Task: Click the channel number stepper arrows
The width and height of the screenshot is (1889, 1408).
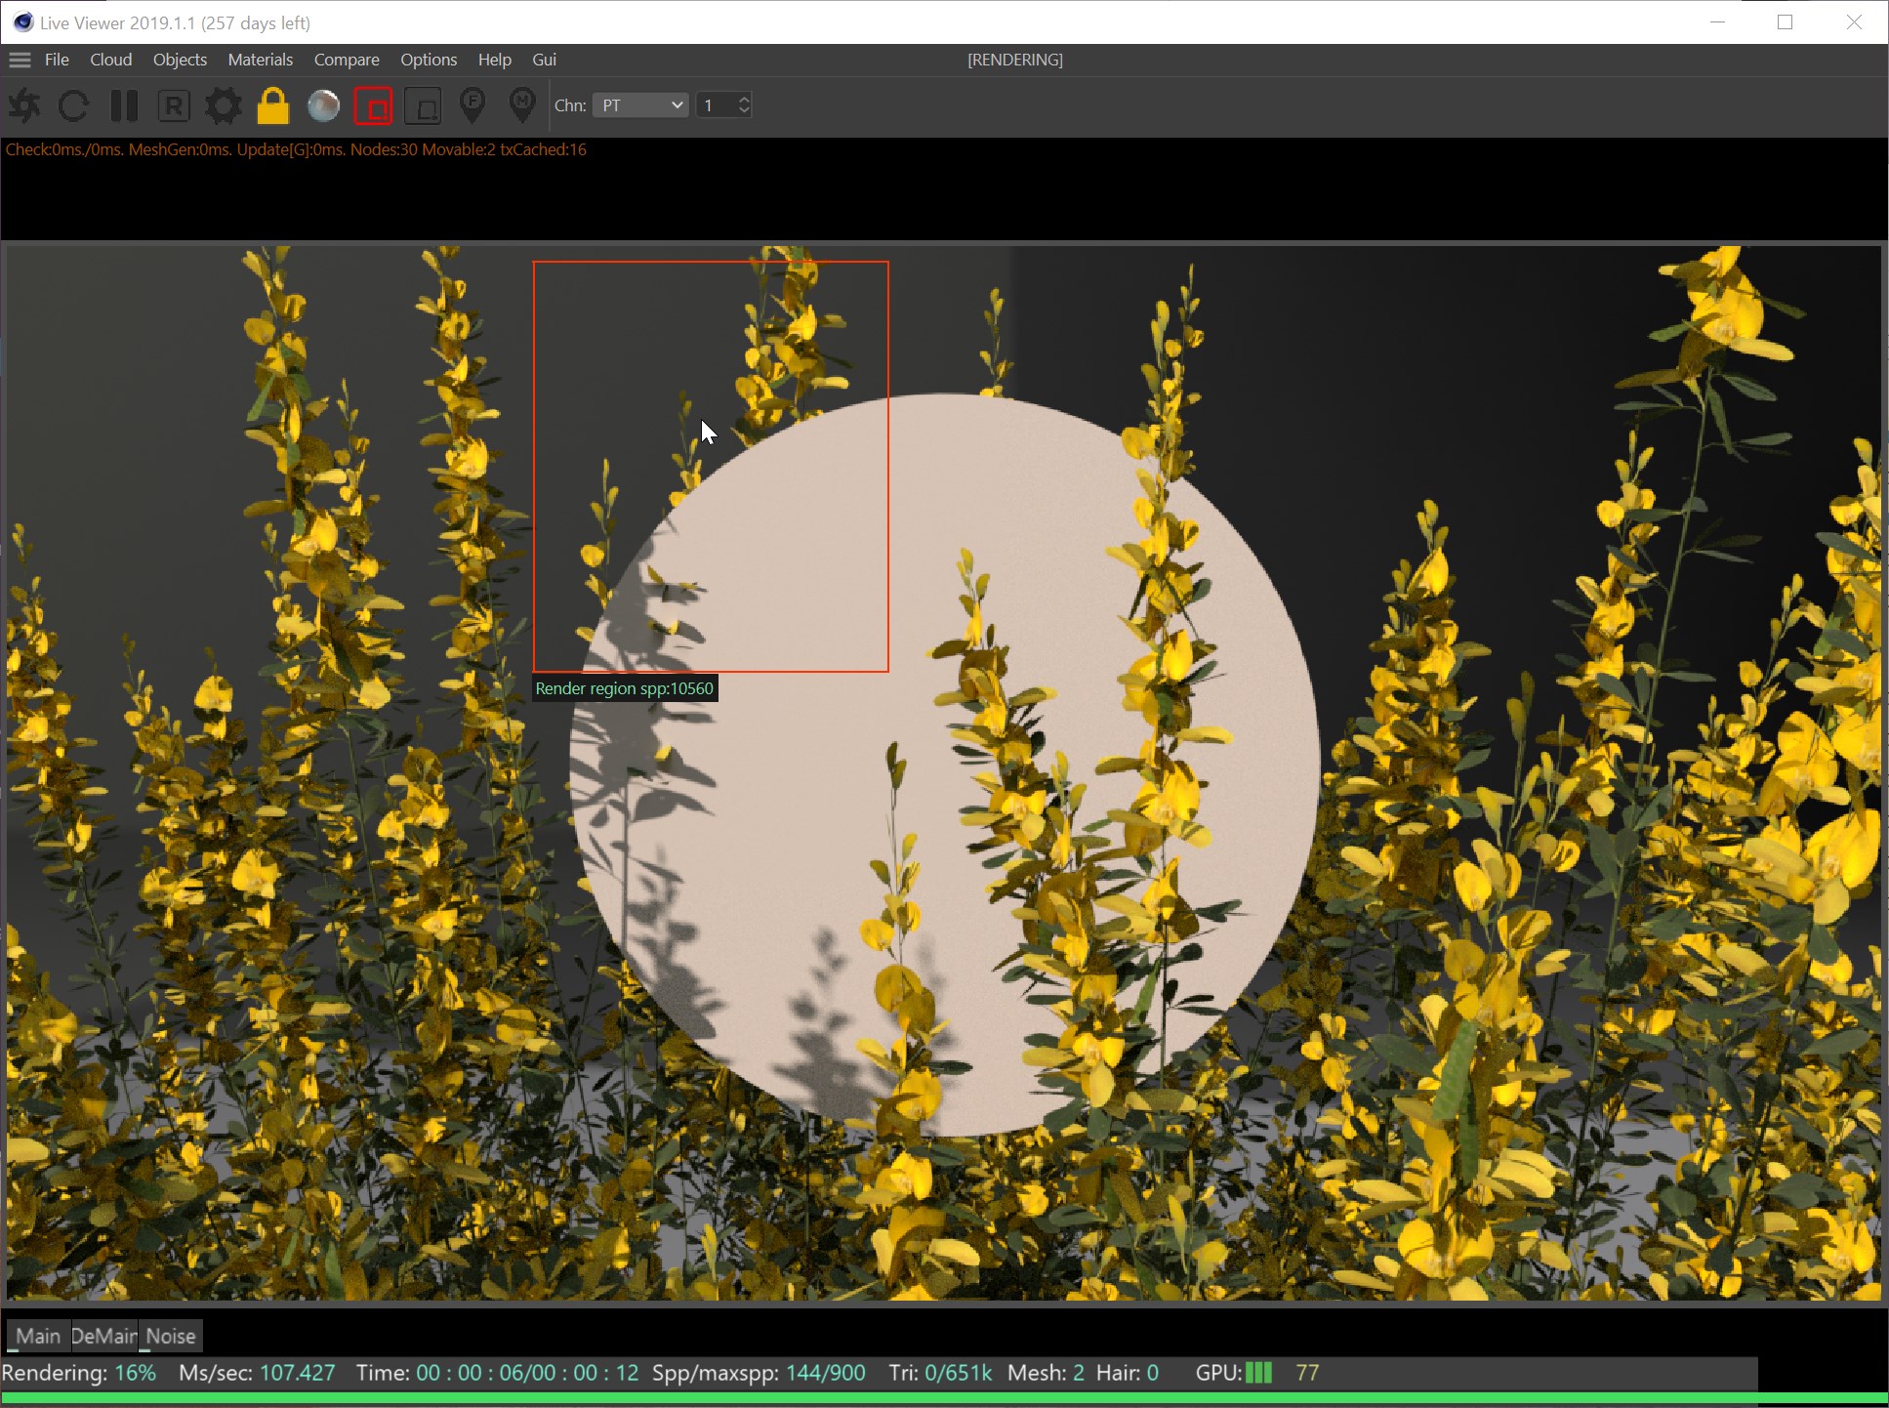Action: [744, 105]
